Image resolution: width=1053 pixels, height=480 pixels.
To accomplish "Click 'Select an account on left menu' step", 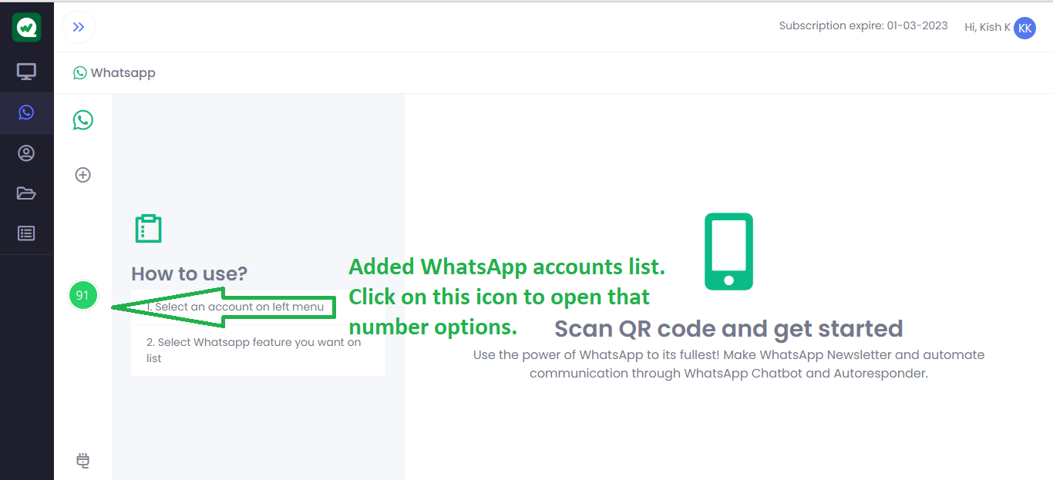I will (235, 307).
